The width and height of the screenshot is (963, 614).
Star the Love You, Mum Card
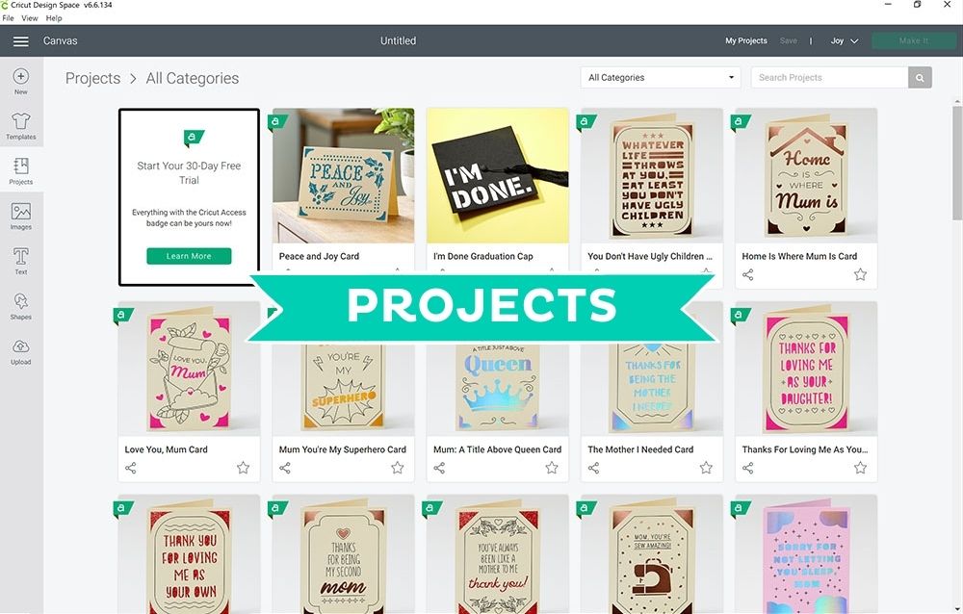(244, 468)
